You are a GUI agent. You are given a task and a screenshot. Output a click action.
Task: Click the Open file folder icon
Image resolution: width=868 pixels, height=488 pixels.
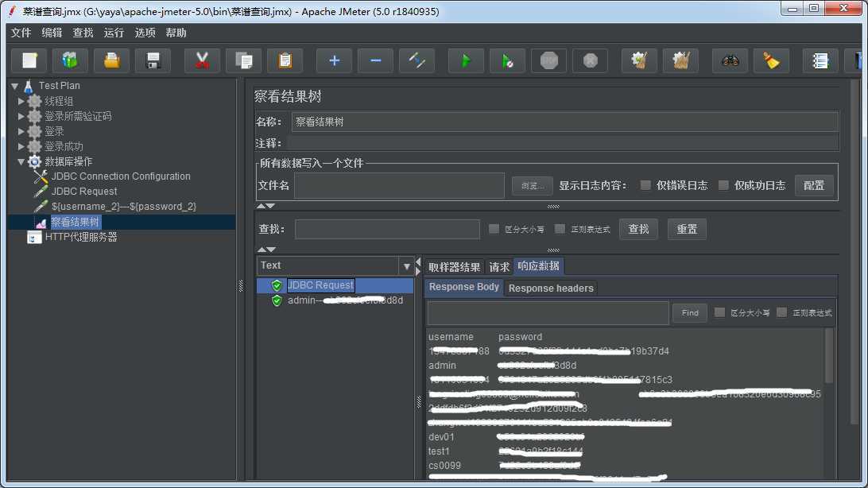pyautogui.click(x=112, y=60)
